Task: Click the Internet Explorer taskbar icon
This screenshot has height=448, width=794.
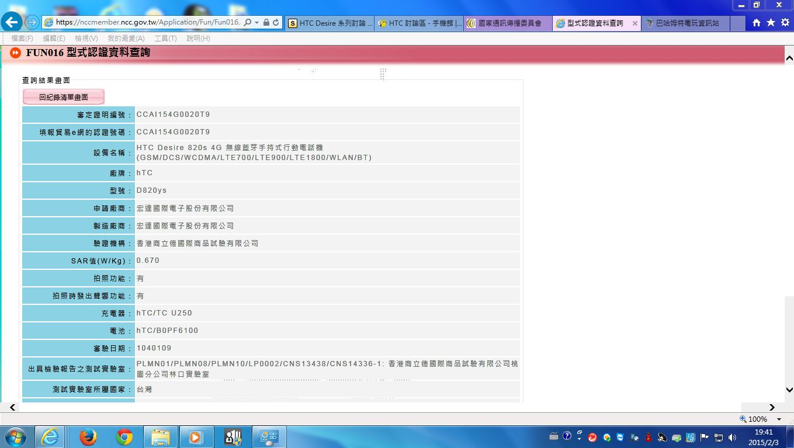Action: [50, 437]
